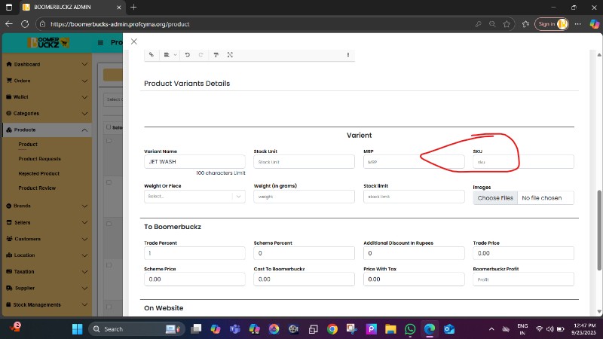
Task: Click the Variant Name field containing JET WASH
Action: click(x=194, y=161)
